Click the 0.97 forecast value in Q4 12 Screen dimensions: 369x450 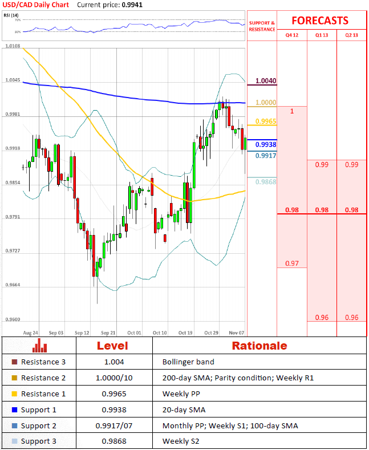[291, 263]
